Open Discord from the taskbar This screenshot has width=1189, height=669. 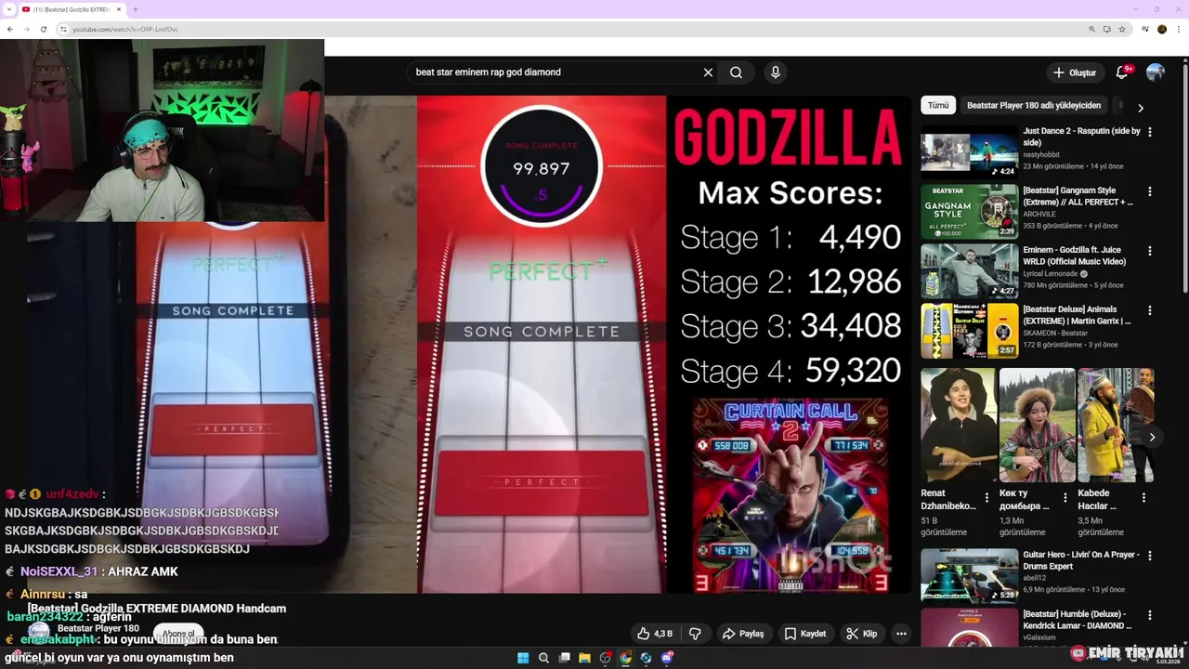coord(666,658)
